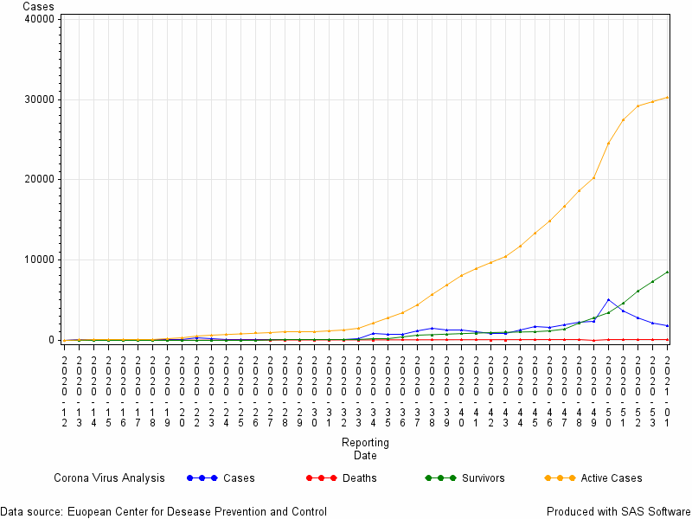692x519 pixels.
Task: Click the green Survivors legend marker
Action: (440, 478)
